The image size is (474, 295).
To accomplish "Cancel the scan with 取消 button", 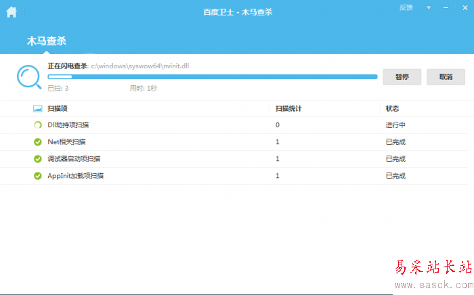I will coord(446,77).
